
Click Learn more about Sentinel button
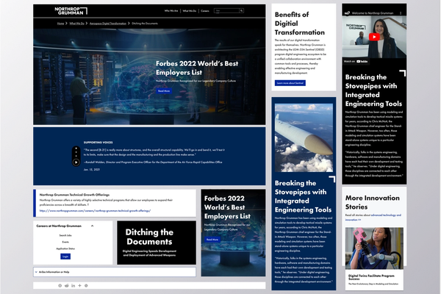tap(290, 83)
